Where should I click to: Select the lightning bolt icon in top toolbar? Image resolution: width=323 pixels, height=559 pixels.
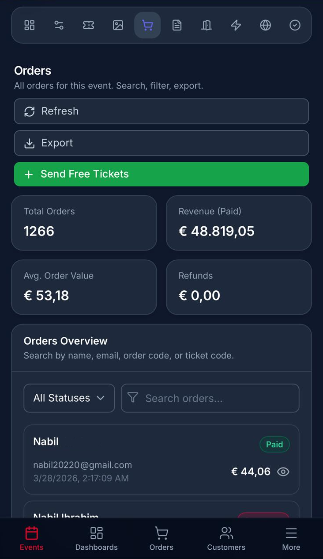point(236,25)
